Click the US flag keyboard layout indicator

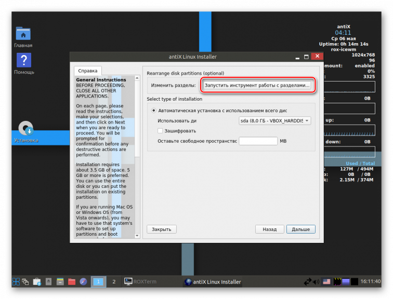point(326,282)
